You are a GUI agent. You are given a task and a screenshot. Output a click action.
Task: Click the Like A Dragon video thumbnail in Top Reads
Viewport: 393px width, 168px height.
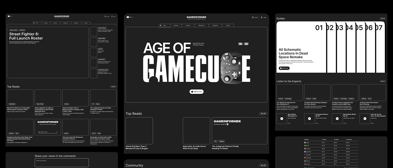[139, 131]
